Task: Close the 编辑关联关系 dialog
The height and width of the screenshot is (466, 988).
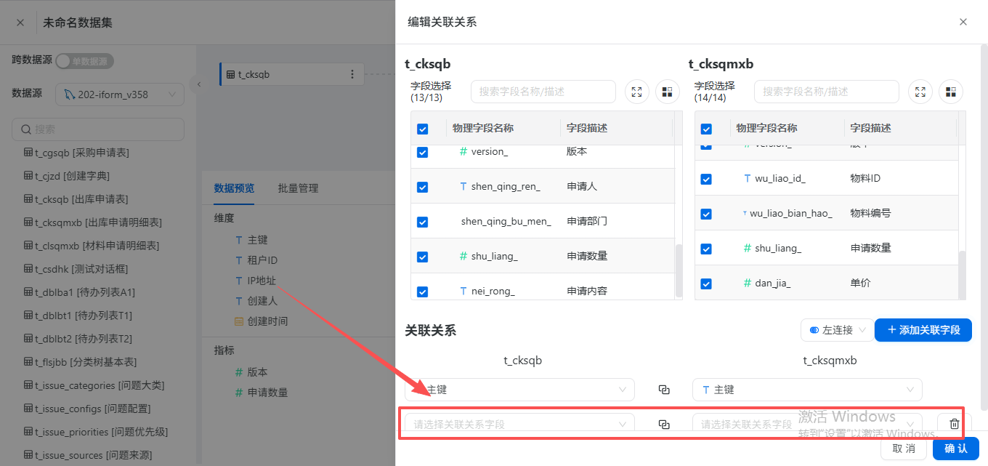Action: (963, 22)
